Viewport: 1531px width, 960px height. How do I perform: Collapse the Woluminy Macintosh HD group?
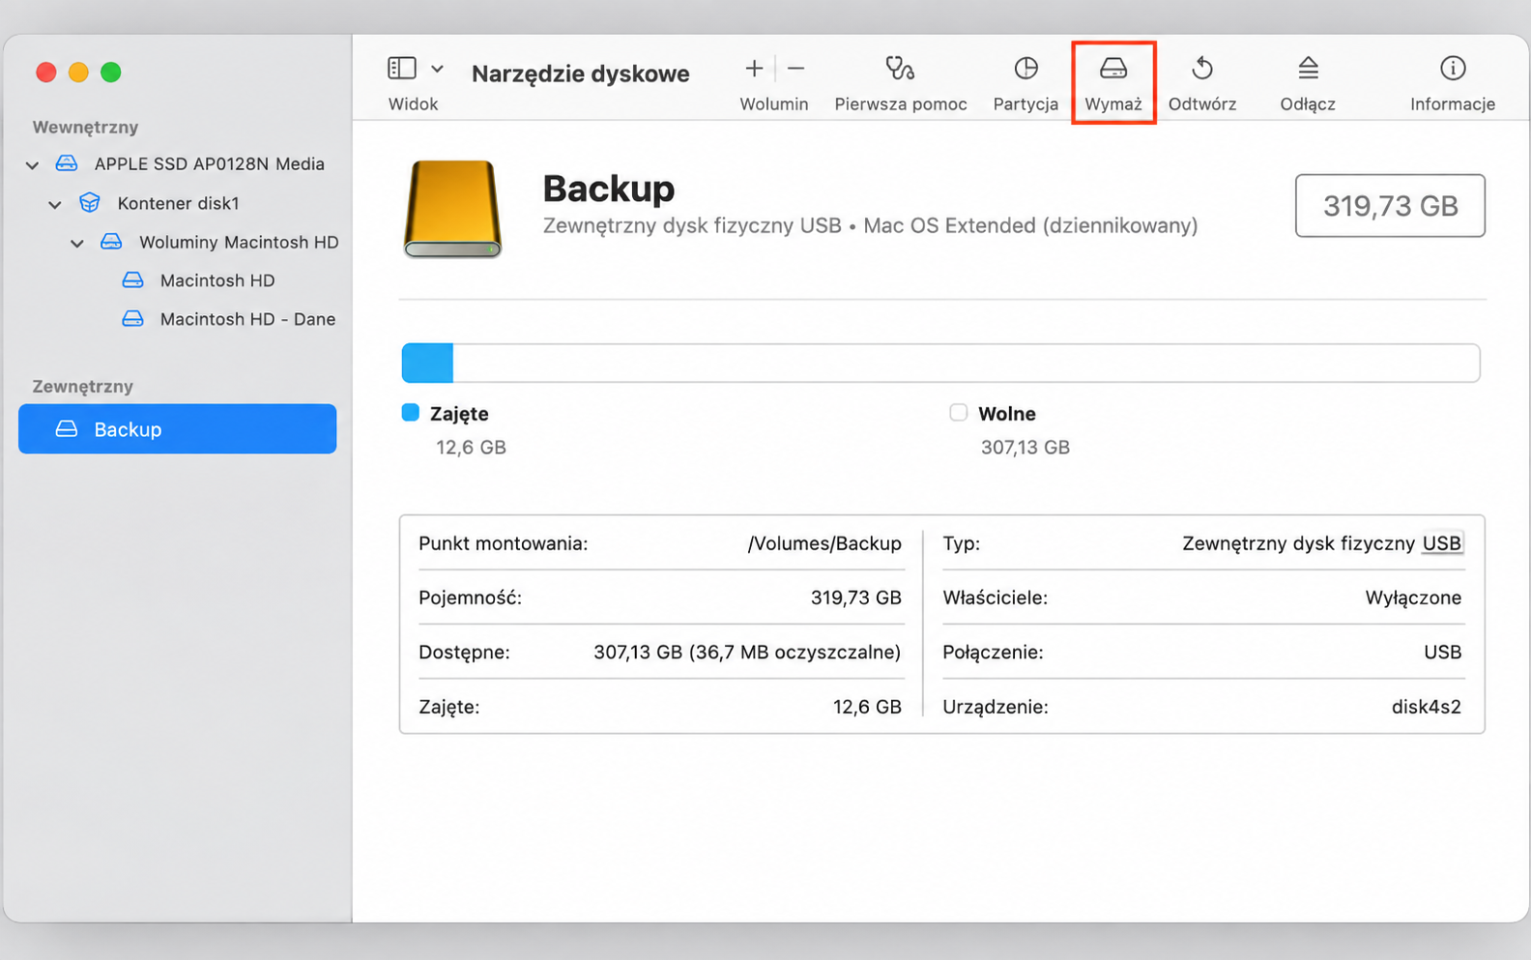tap(77, 244)
